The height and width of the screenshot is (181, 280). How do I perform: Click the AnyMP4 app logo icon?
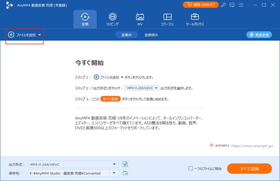9,5
